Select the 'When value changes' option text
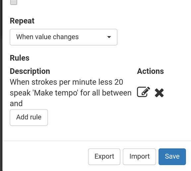This screenshot has width=191, height=171. [47, 37]
